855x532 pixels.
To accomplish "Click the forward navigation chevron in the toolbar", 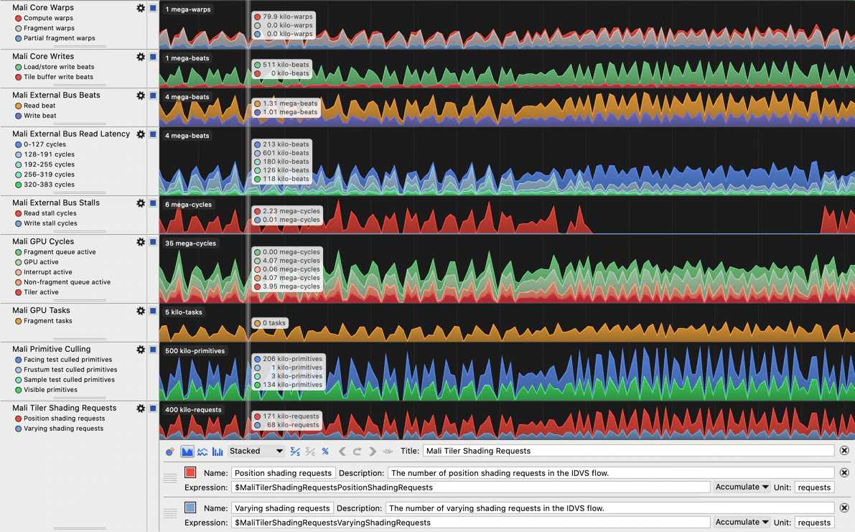I will tap(373, 451).
